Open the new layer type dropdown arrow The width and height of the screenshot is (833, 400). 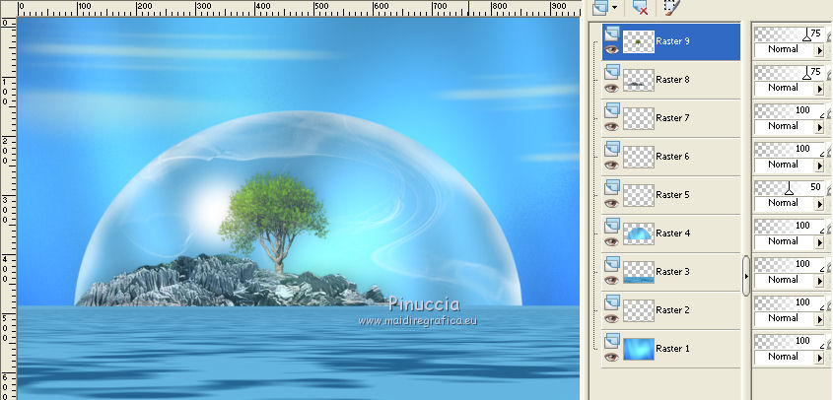click(x=615, y=8)
